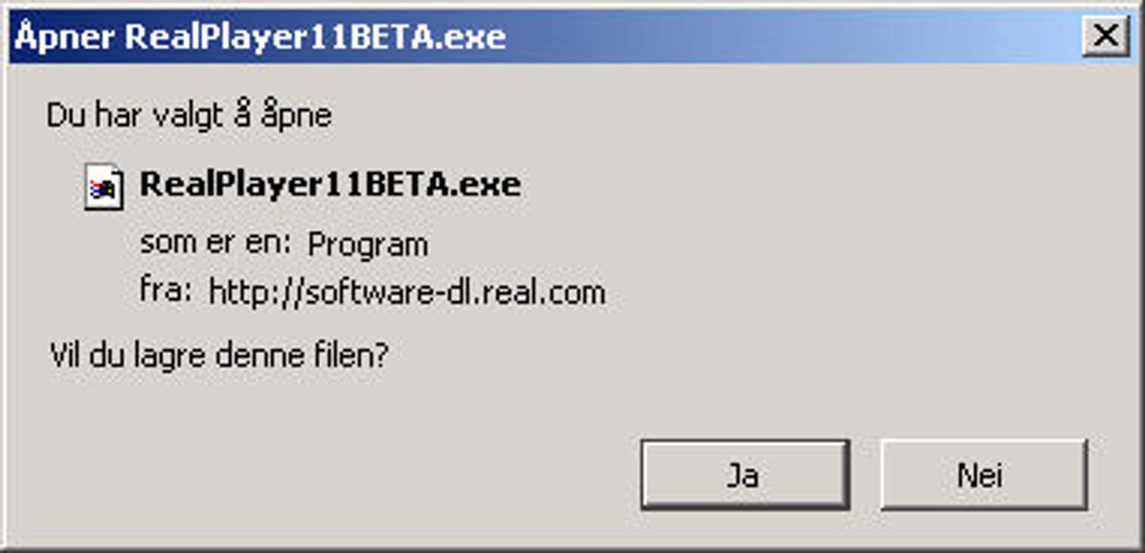Click the blue gradient title bar

tap(572, 36)
